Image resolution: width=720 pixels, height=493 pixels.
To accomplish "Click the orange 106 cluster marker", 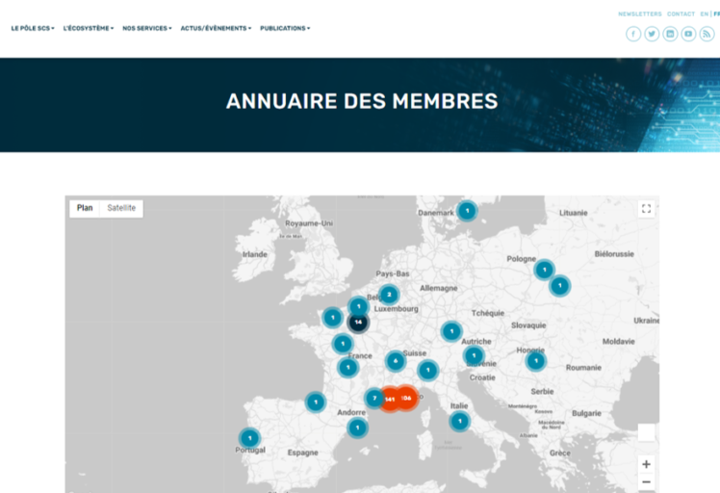I will click(406, 398).
